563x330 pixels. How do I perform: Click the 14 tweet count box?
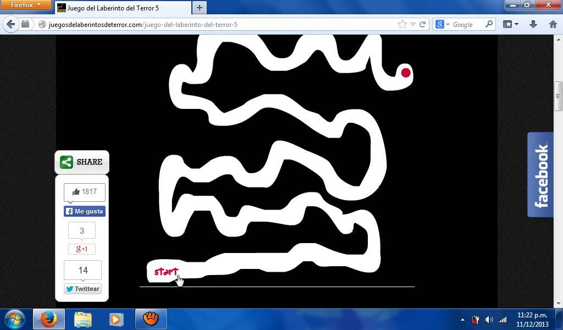(x=83, y=270)
